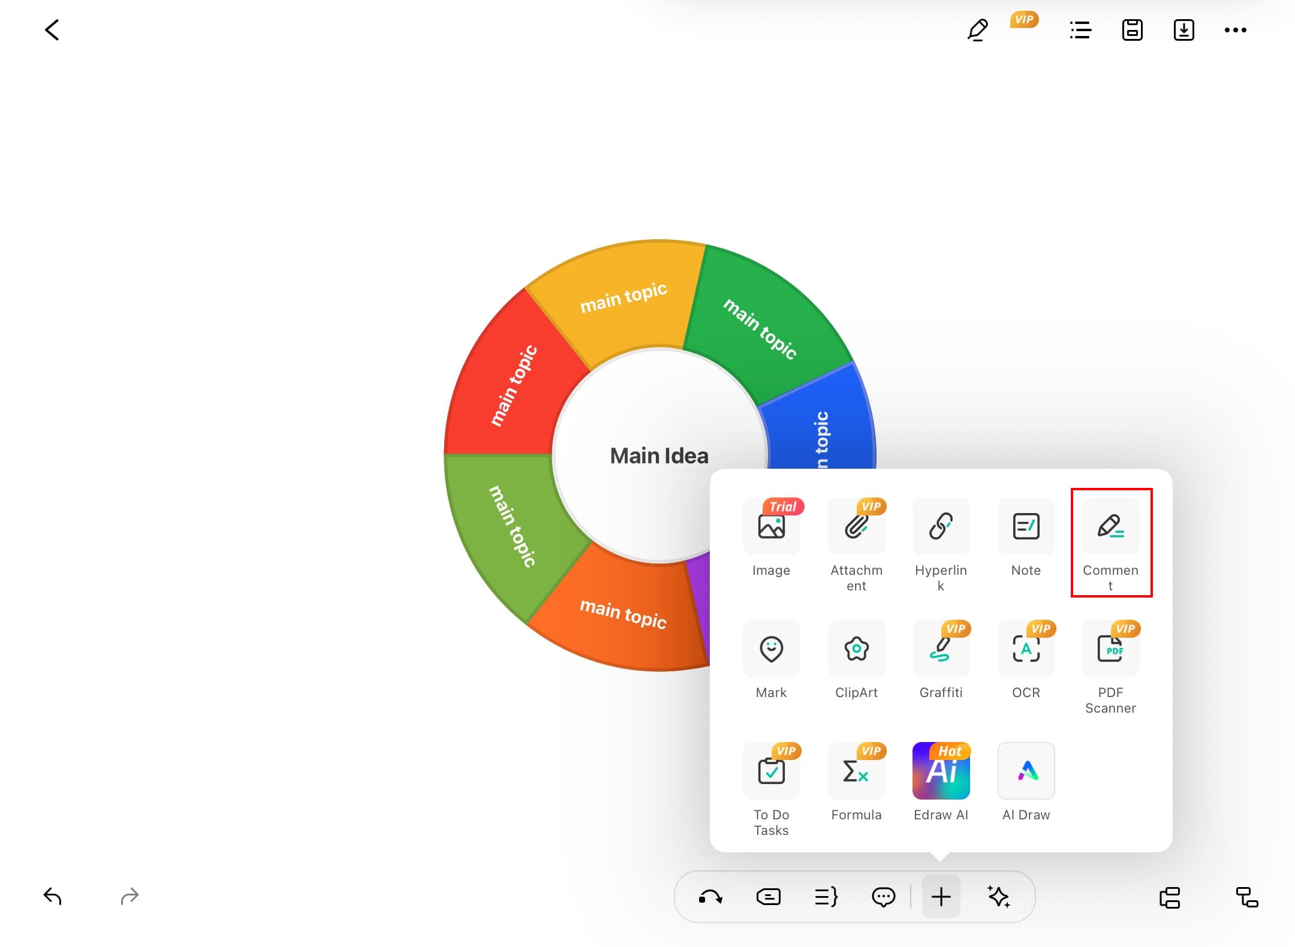Select the Mark icon option
The width and height of the screenshot is (1295, 947).
pos(771,649)
